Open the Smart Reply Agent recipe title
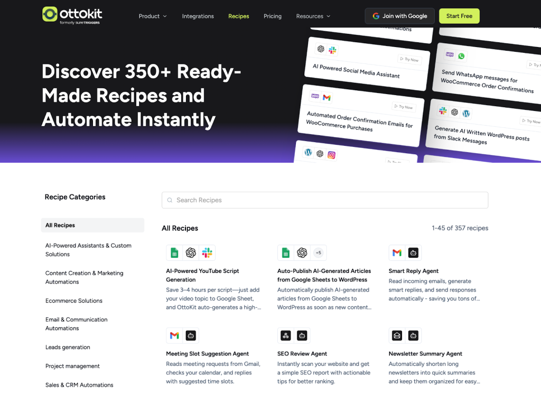 [x=414, y=271]
